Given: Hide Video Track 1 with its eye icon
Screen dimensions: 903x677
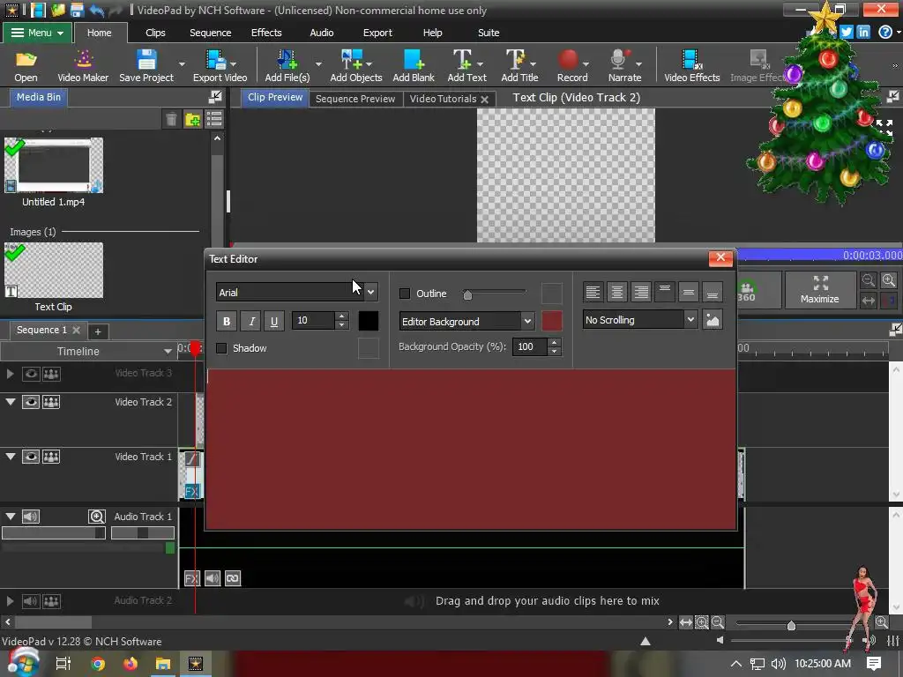Looking at the screenshot, I should tap(31, 457).
